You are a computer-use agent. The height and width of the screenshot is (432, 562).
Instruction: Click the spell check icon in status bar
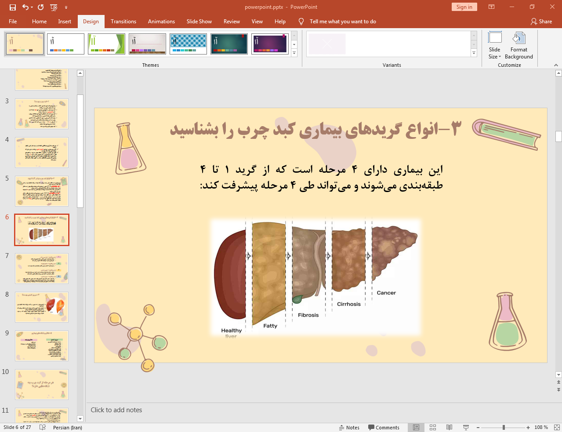tap(43, 427)
